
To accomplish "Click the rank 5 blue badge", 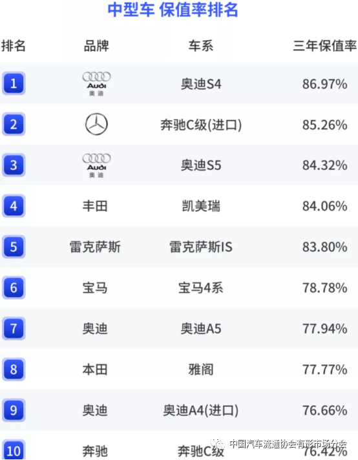I will 14,247.
